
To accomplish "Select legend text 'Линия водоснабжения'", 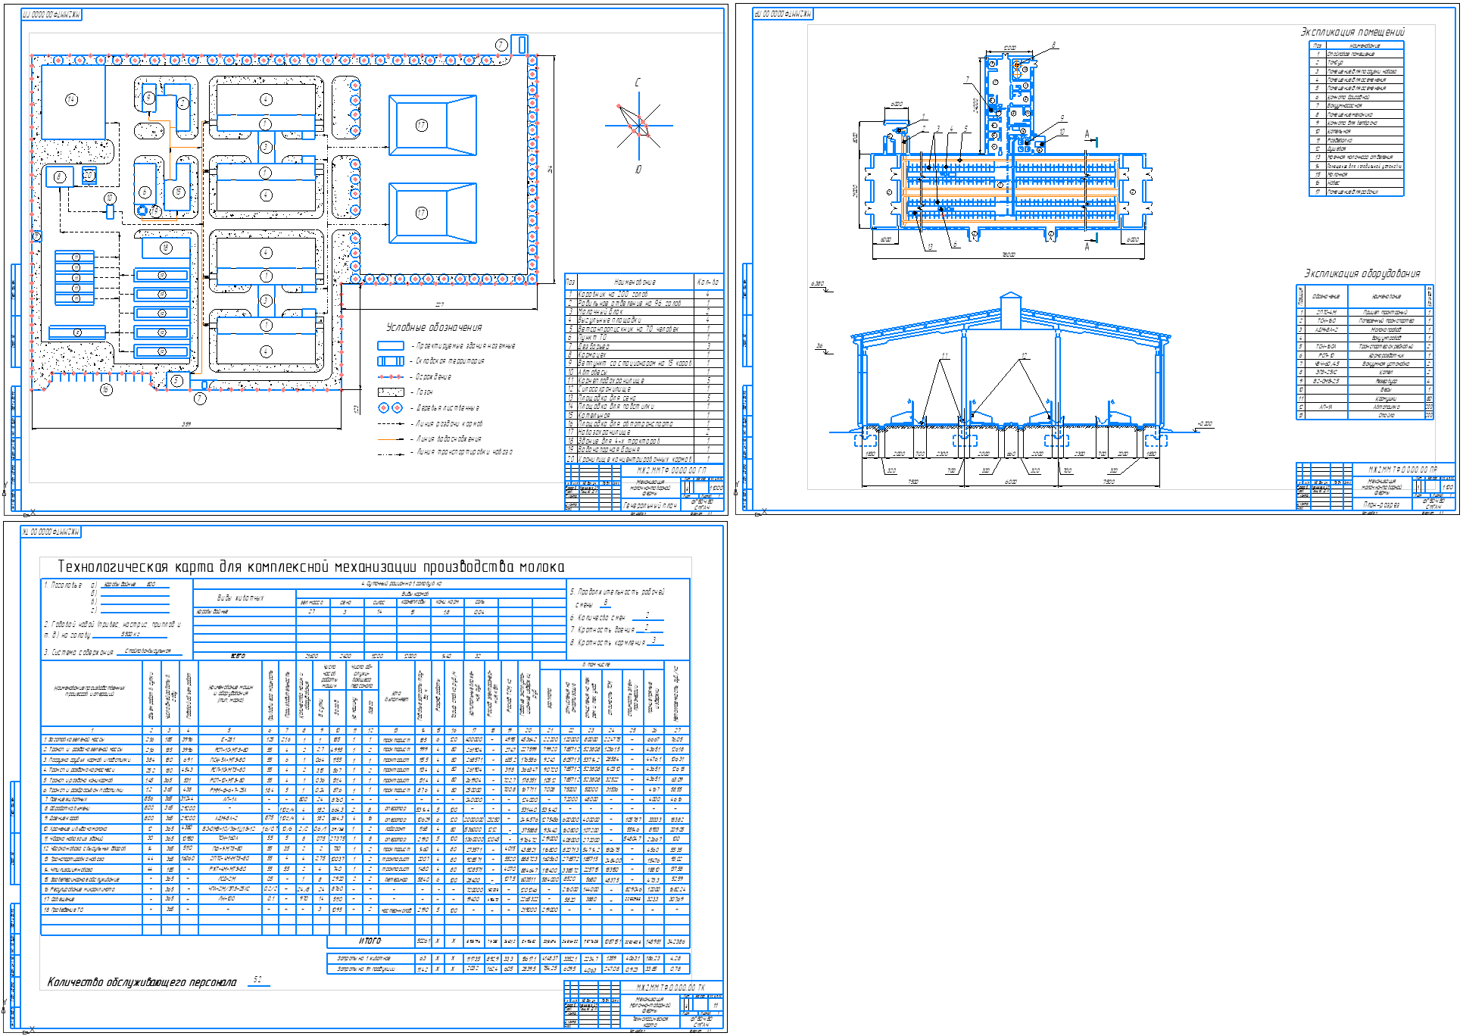I will (448, 438).
